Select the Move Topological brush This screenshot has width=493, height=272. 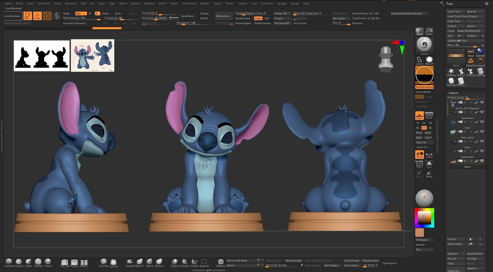[x=140, y=263]
